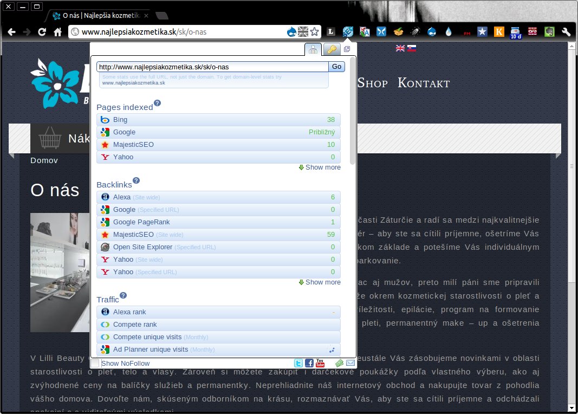578x414 pixels.
Task: Click the popup URL input field
Action: pos(213,67)
